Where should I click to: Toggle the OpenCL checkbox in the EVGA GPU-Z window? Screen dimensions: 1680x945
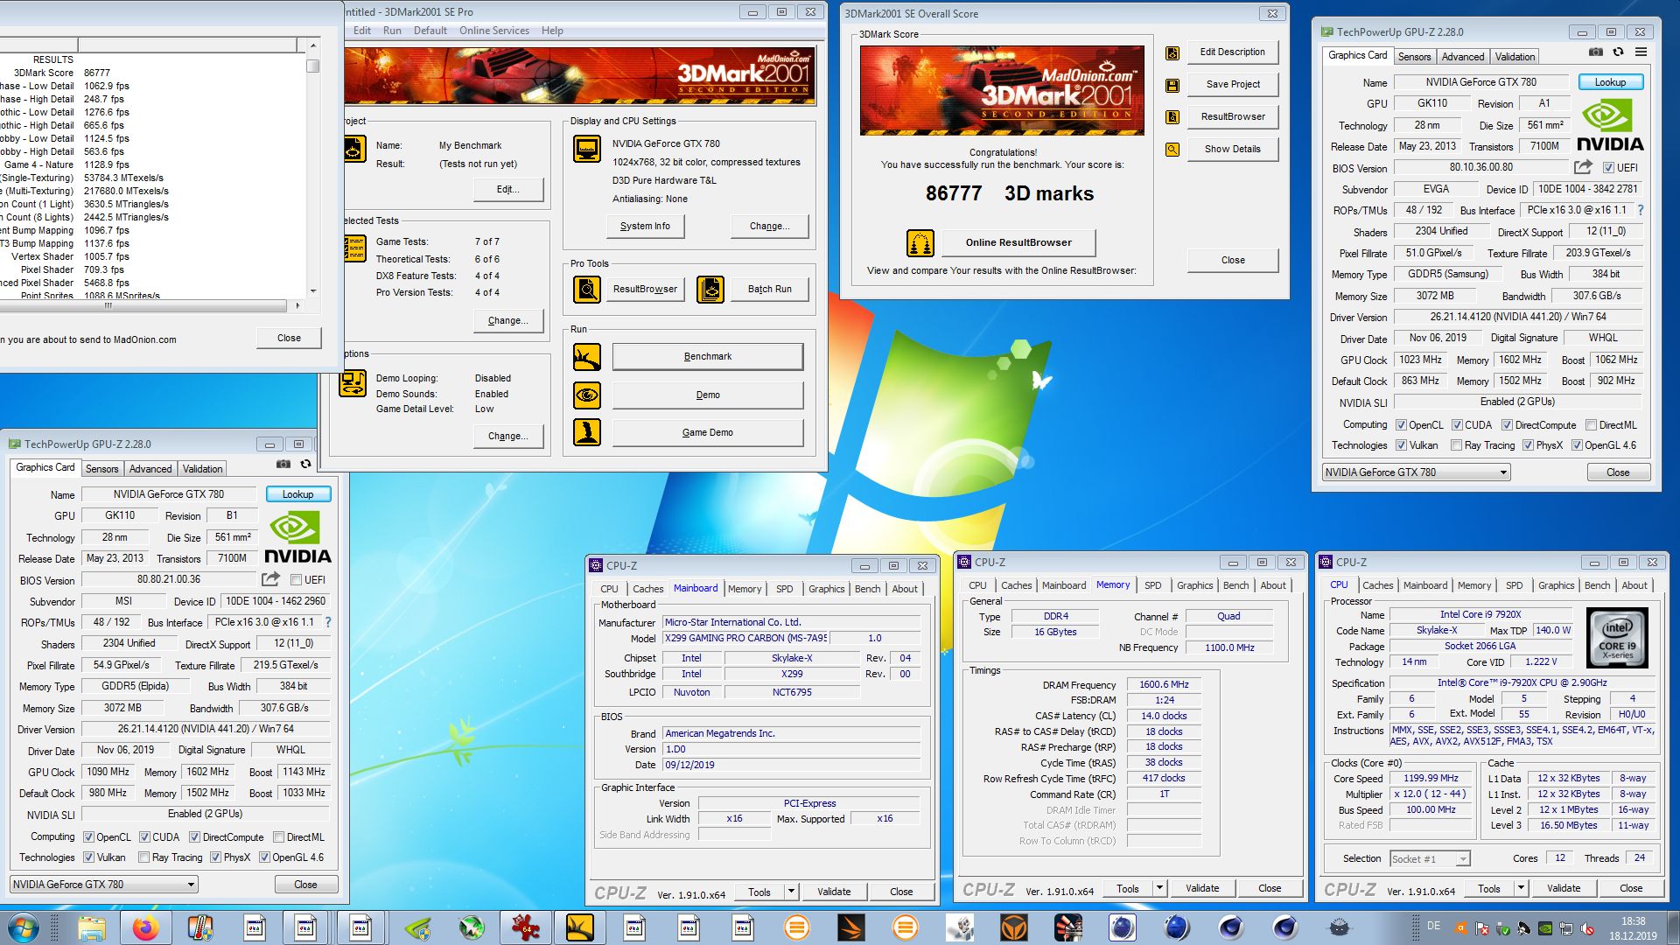[x=1401, y=425]
